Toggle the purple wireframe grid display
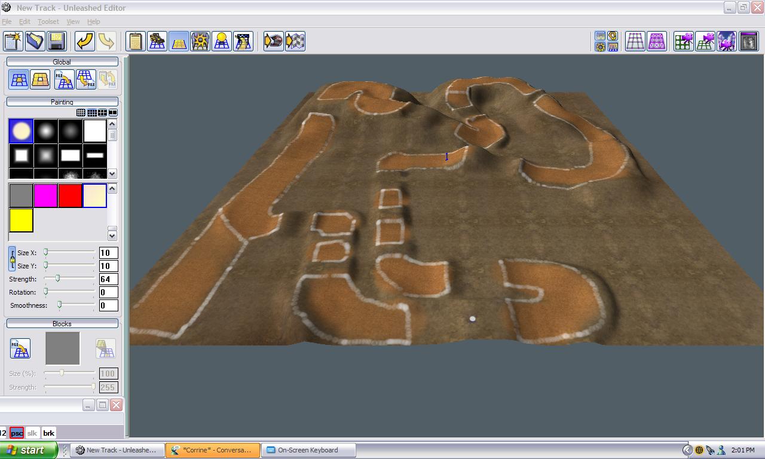 point(656,41)
